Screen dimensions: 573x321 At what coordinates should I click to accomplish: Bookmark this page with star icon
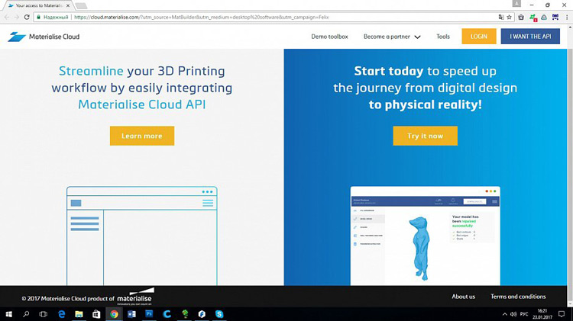click(509, 17)
